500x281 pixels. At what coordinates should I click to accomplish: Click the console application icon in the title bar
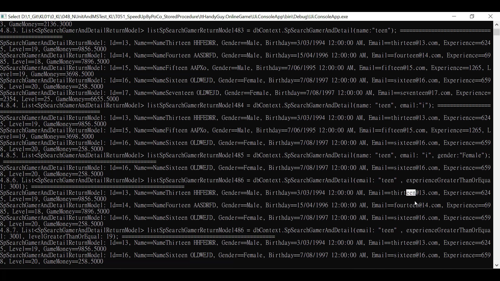pos(3,16)
